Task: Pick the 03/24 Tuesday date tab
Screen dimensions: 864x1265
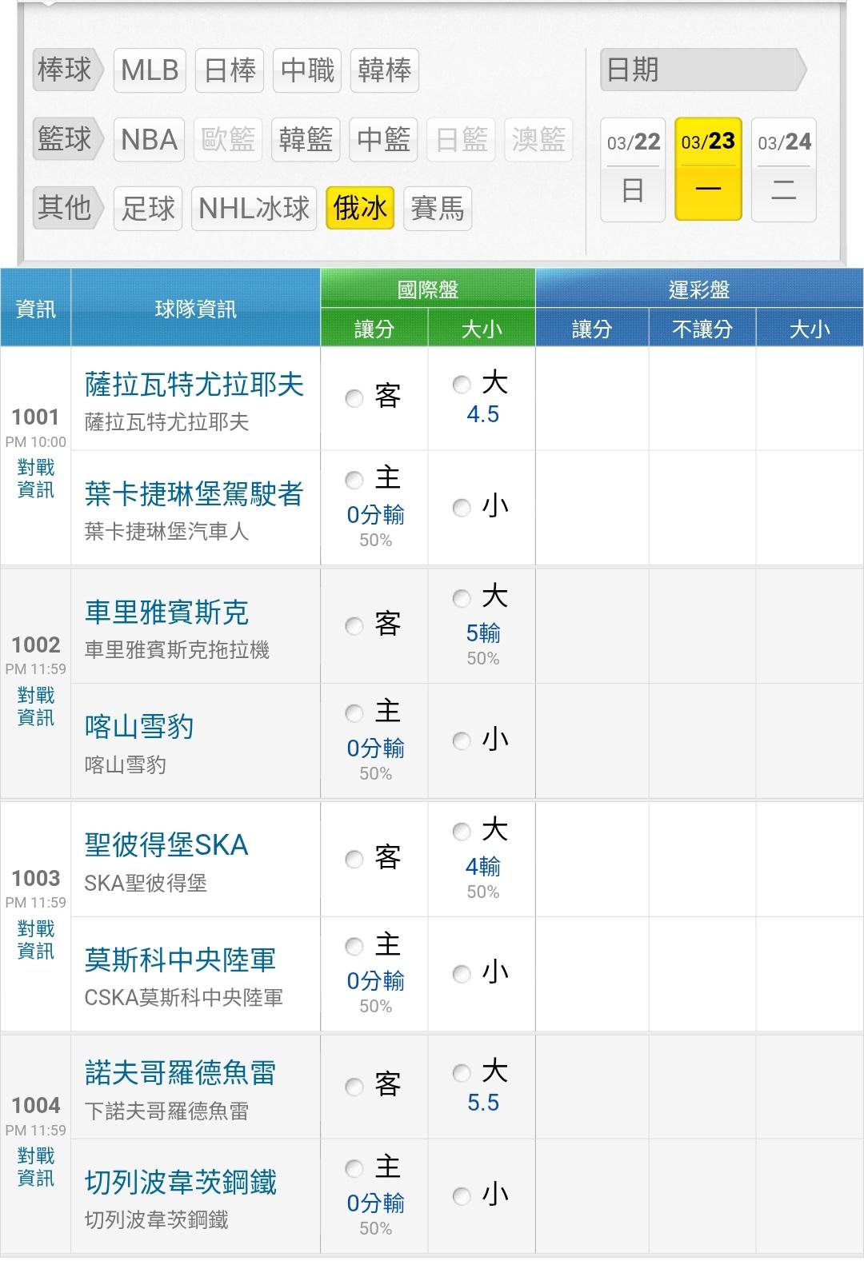Action: pos(783,169)
